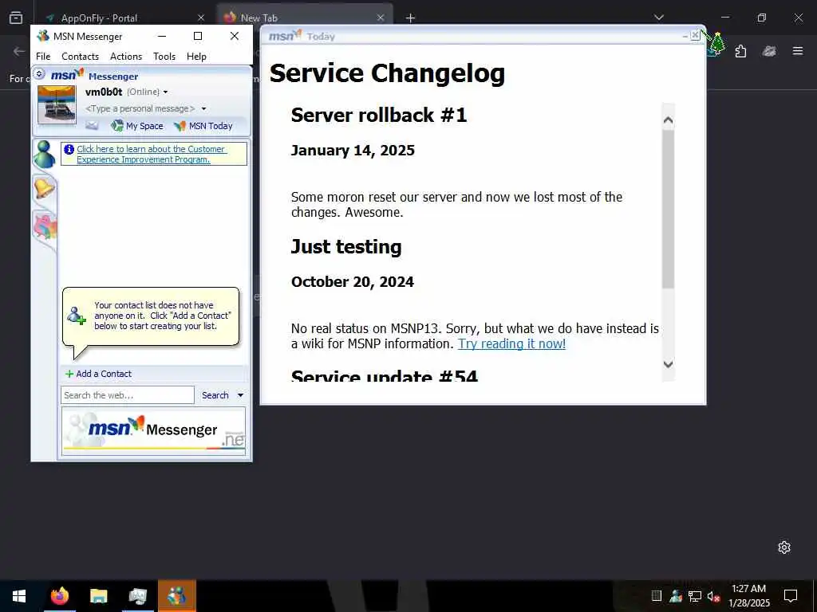Click the MSN Messenger title bar app icon

(43, 36)
